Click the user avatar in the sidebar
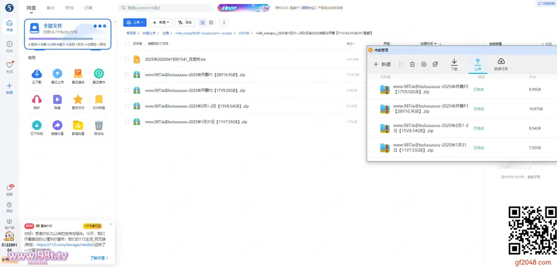Viewport: 557px width, 267px height. [9, 236]
